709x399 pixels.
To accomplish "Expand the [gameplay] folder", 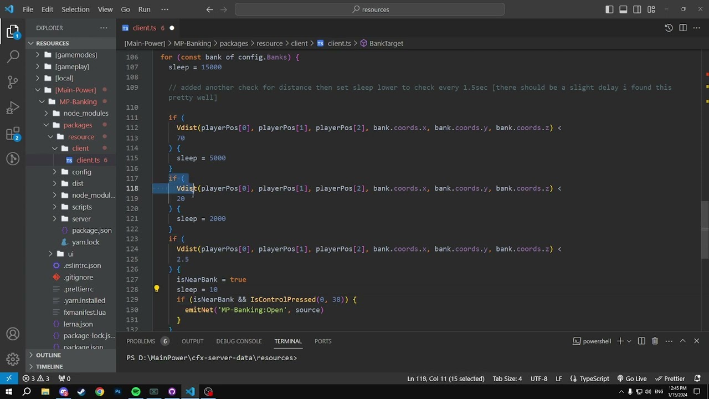I will click(x=71, y=66).
